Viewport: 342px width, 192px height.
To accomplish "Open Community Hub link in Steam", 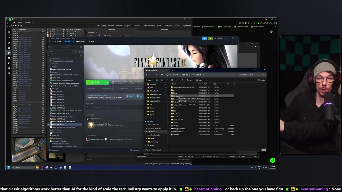I will click(107, 89).
